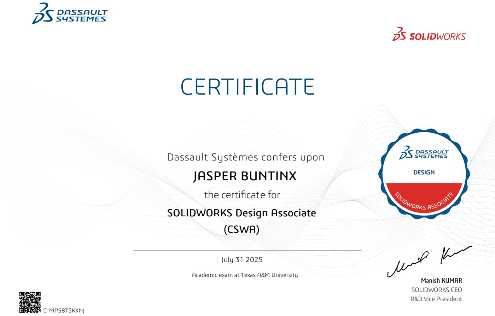This screenshot has width=495, height=316.
Task: Click the QR code image
Action: pyautogui.click(x=30, y=302)
